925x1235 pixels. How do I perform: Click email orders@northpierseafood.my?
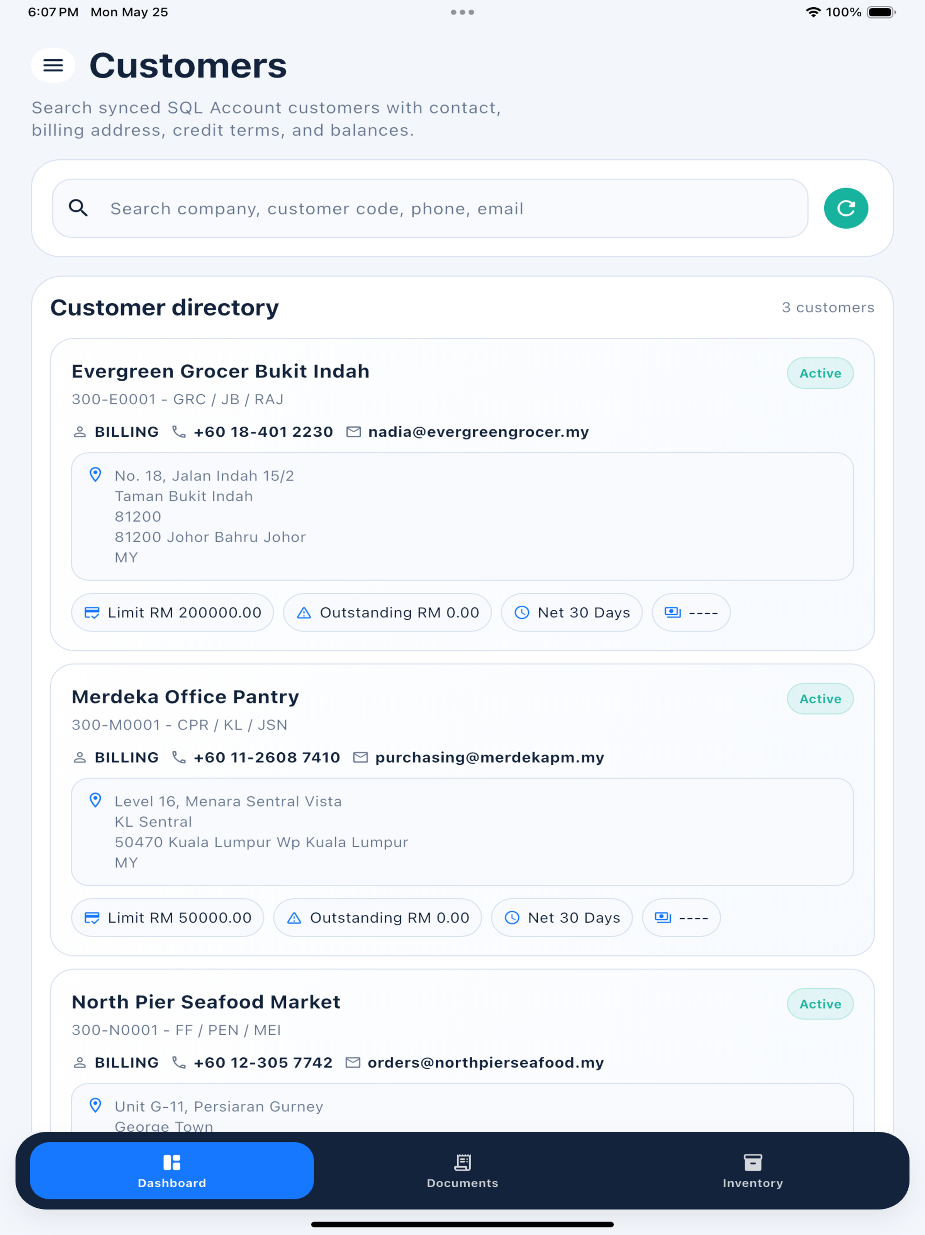(486, 1062)
